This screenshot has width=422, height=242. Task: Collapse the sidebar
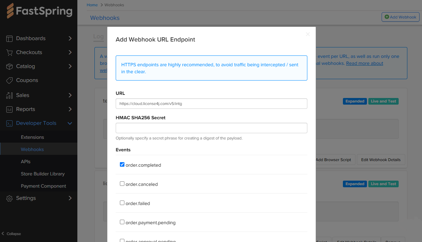tap(11, 234)
